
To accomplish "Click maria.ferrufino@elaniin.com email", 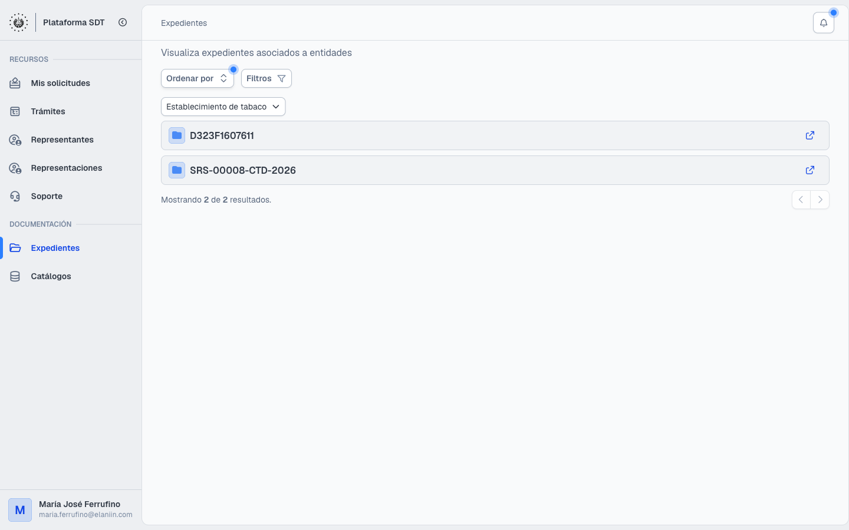I will point(85,515).
